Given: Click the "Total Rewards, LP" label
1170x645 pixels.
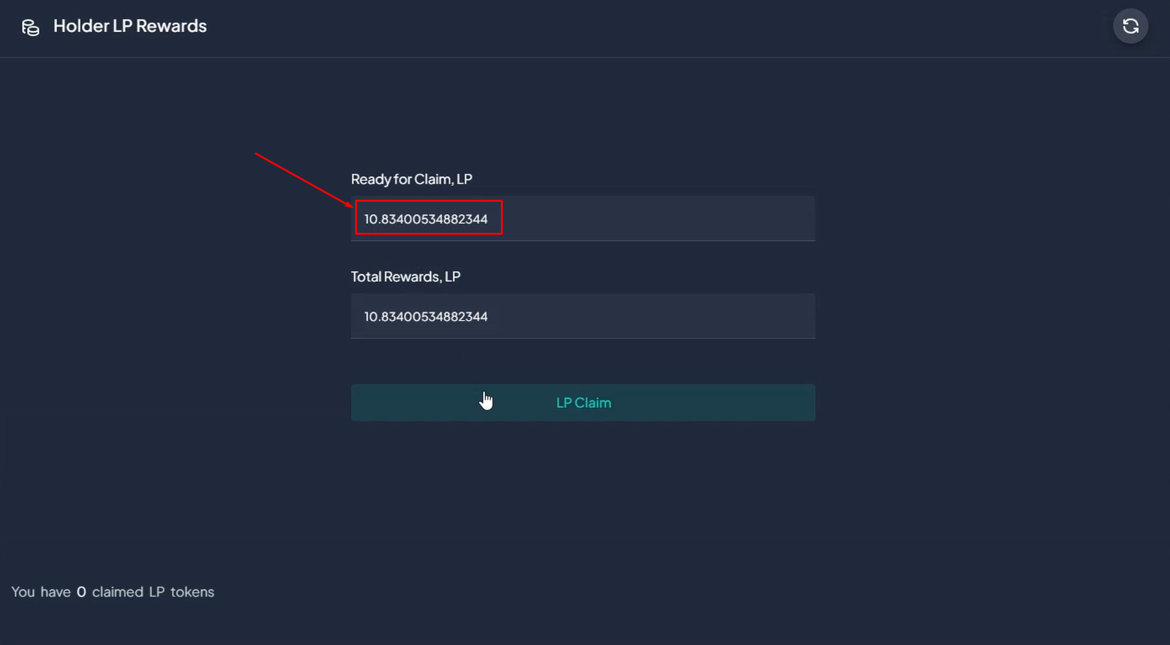Looking at the screenshot, I should click(406, 276).
